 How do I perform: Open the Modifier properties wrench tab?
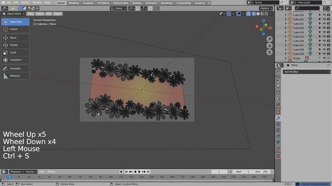pyautogui.click(x=278, y=118)
